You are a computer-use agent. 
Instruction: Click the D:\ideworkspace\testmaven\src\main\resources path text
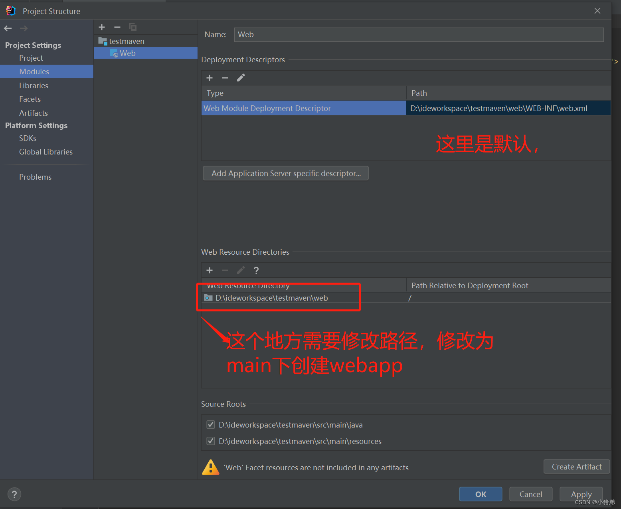pyautogui.click(x=300, y=441)
